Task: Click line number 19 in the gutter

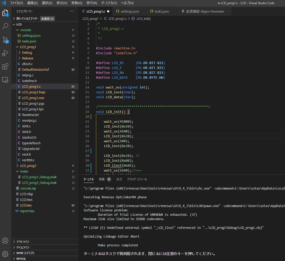Action: [x=87, y=112]
